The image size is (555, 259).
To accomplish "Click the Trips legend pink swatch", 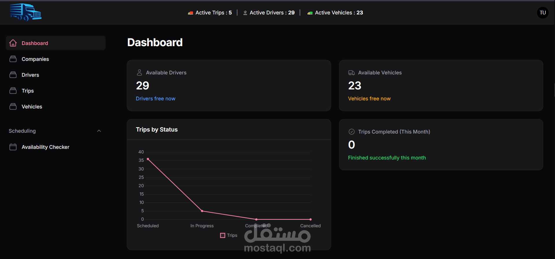I will pyautogui.click(x=223, y=235).
